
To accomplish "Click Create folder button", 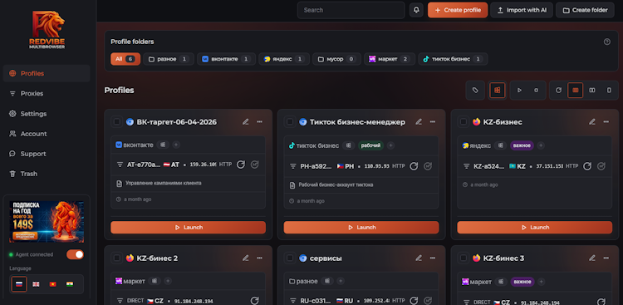I will point(586,10).
